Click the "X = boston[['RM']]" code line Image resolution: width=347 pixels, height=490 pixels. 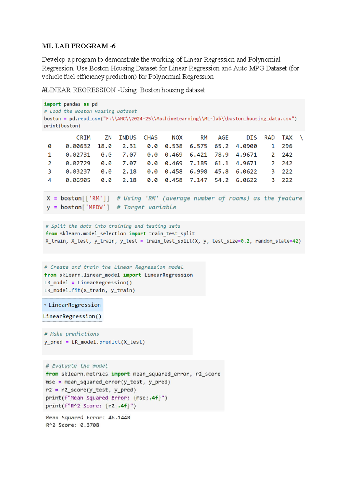[174, 198]
